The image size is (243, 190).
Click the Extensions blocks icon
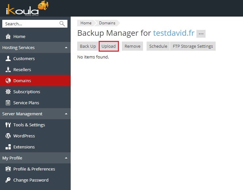pos(8,147)
